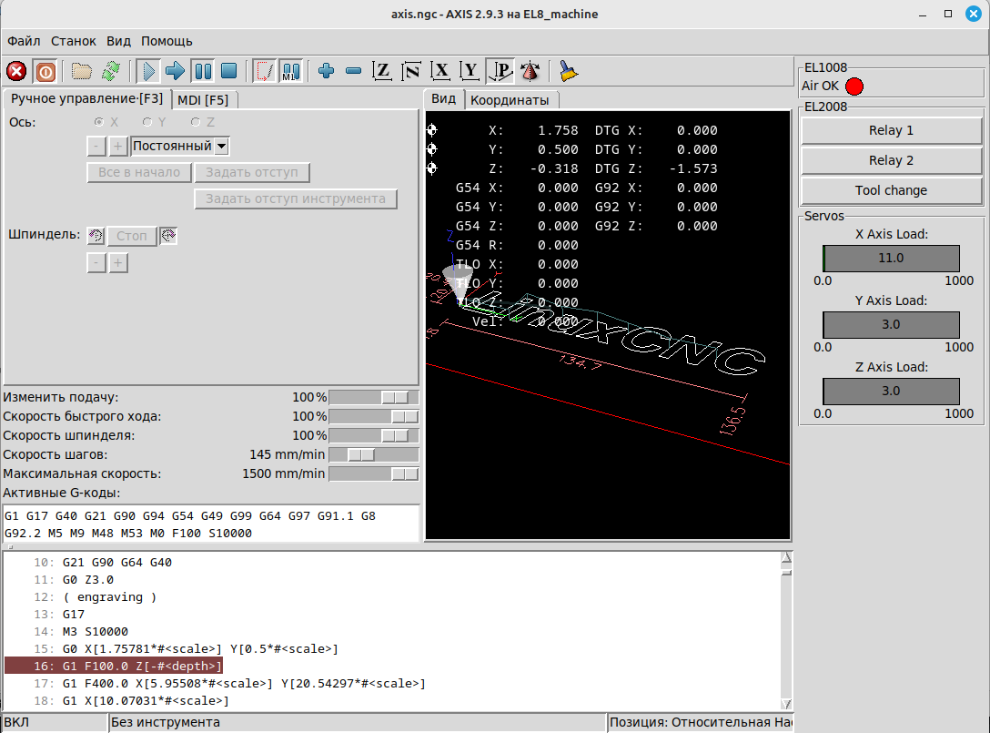
Task: Click the Скорость шагов jog speed slider
Action: click(x=373, y=454)
